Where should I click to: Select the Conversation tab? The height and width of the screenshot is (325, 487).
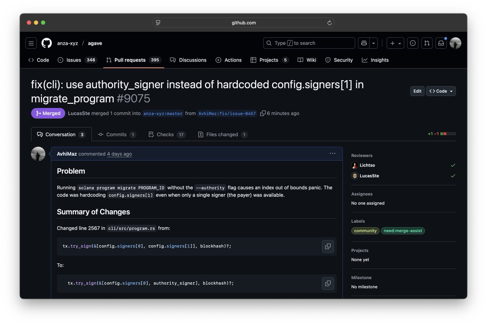click(61, 135)
